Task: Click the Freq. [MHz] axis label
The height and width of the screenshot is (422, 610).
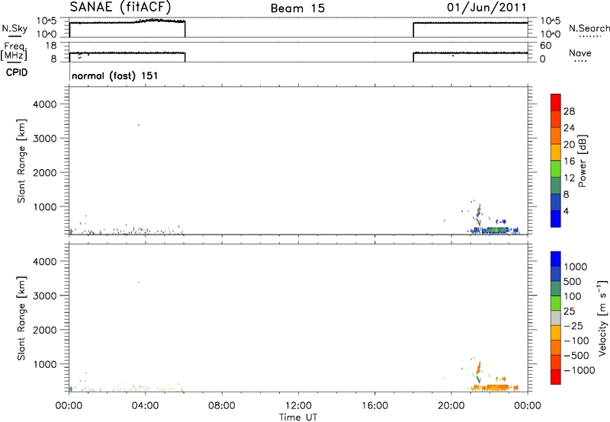Action: point(14,51)
